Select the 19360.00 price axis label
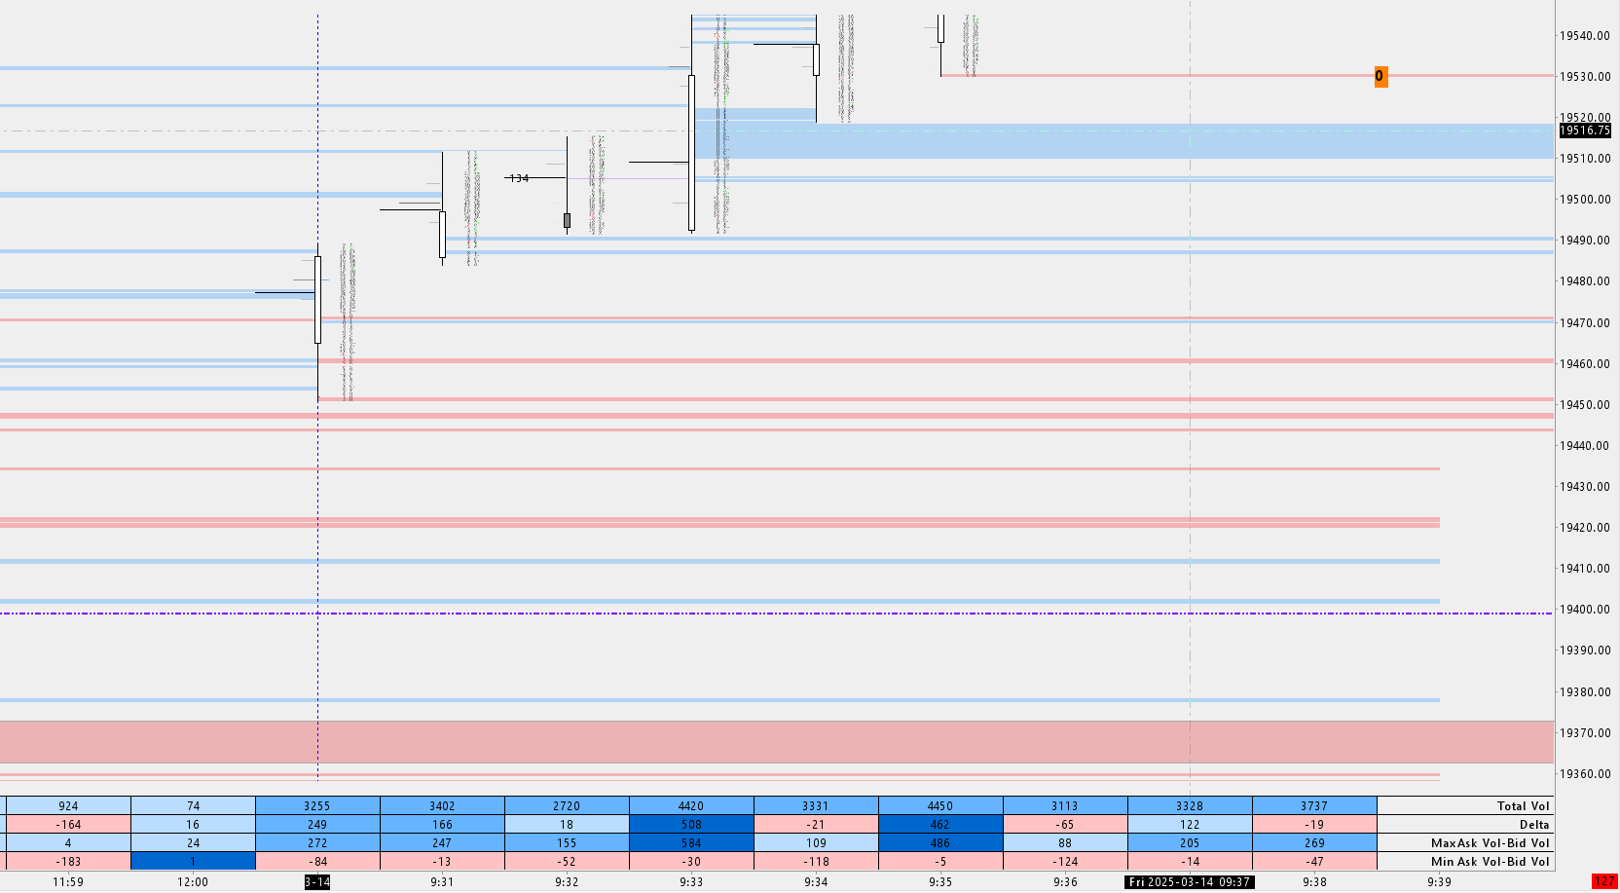The width and height of the screenshot is (1620, 893). [1585, 774]
